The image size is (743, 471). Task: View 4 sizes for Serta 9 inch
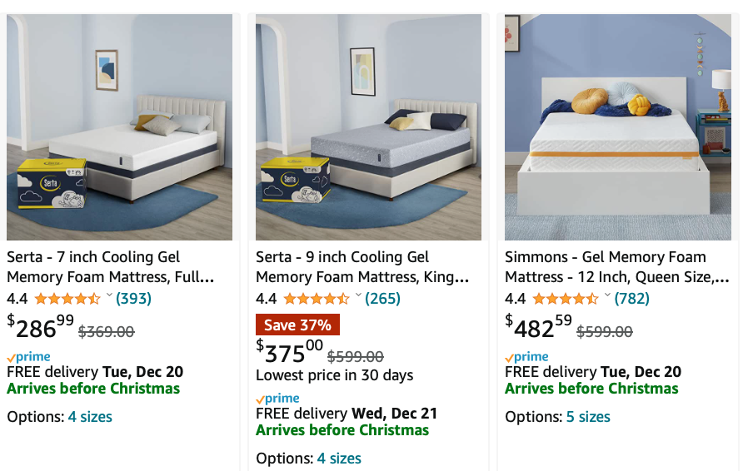(339, 459)
